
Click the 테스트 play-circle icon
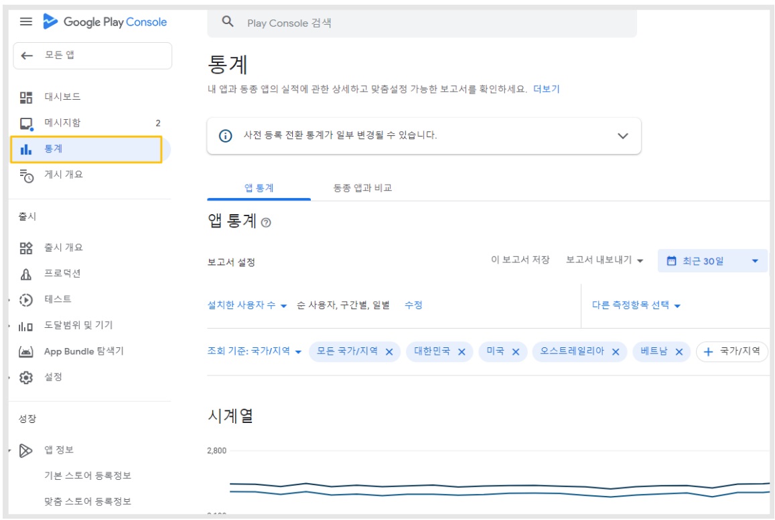(x=25, y=300)
